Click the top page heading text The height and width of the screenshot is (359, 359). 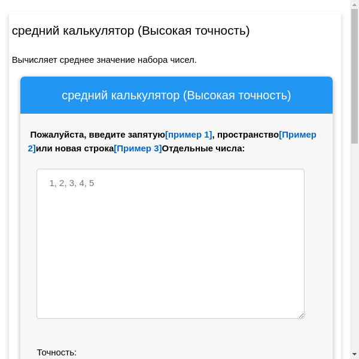point(130,31)
